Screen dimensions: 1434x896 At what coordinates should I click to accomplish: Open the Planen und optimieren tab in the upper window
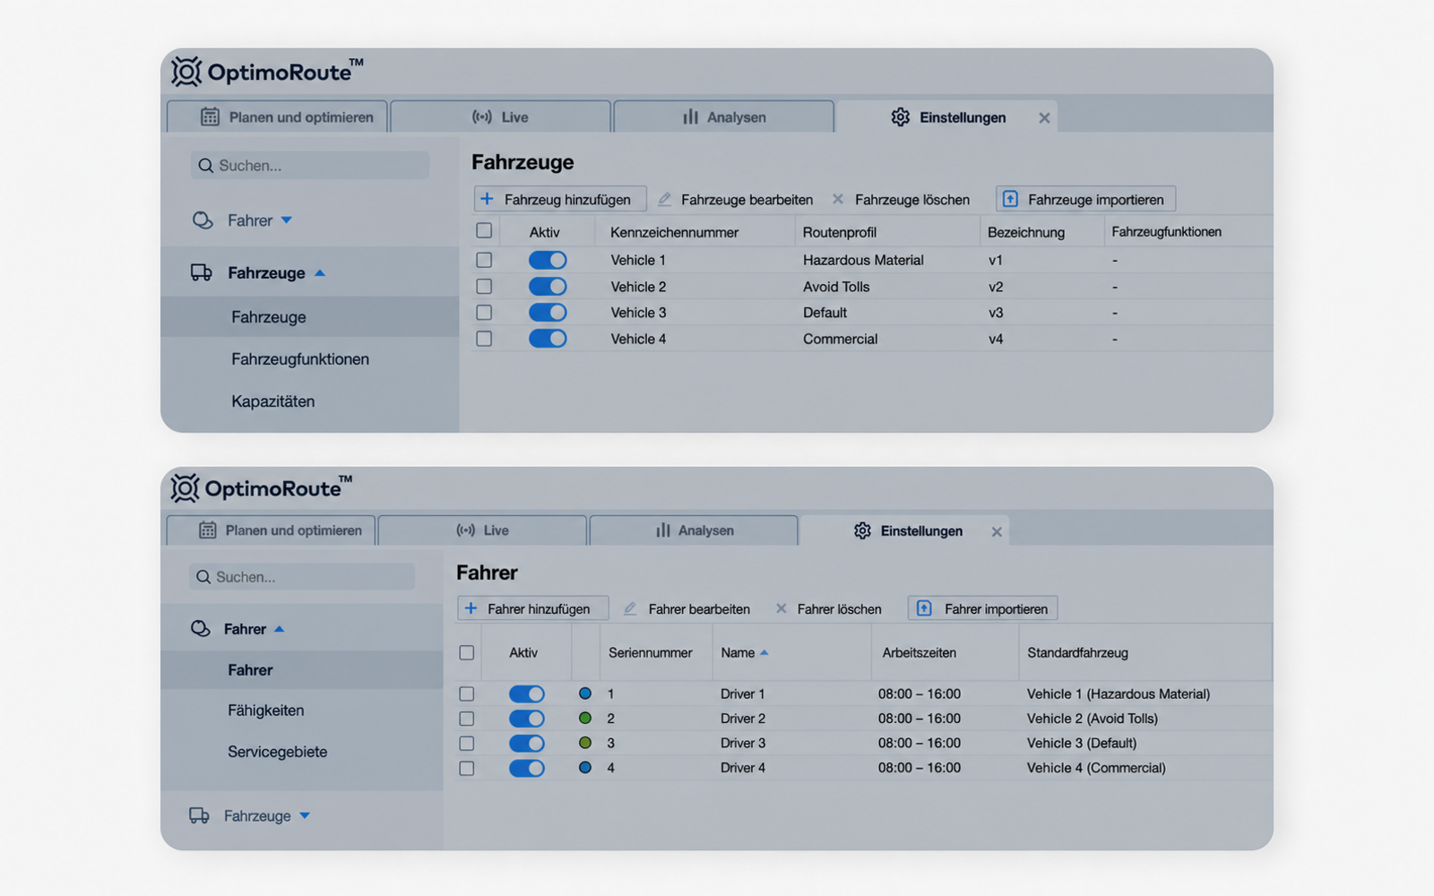coord(277,116)
